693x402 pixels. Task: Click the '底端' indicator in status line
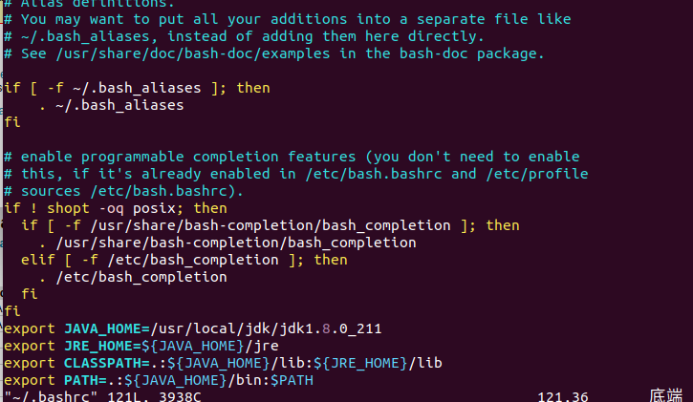pos(666,395)
